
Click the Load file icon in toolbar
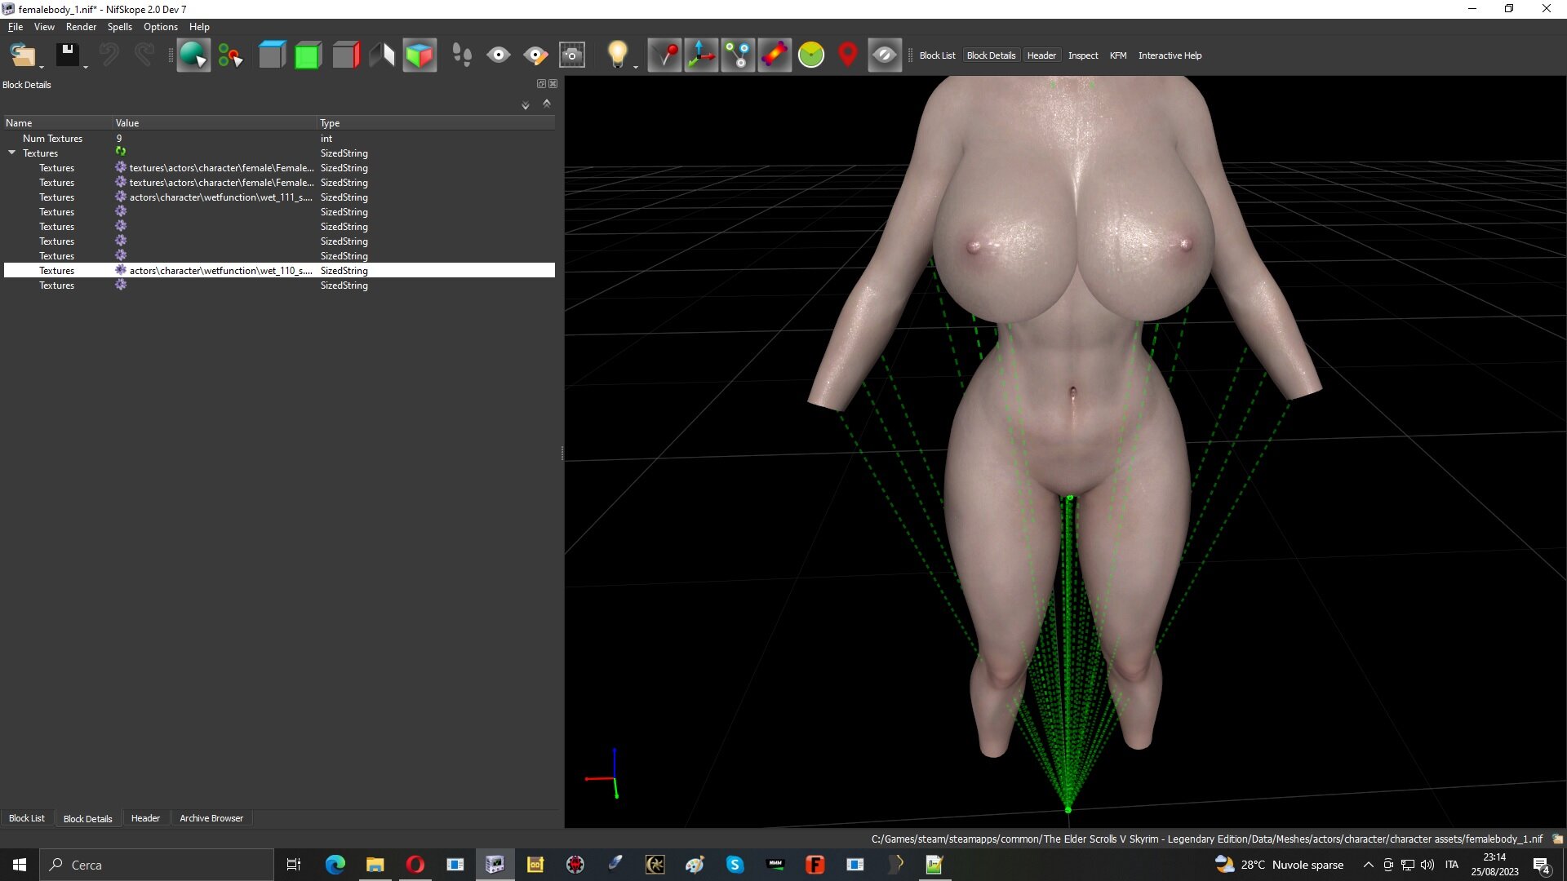22,55
